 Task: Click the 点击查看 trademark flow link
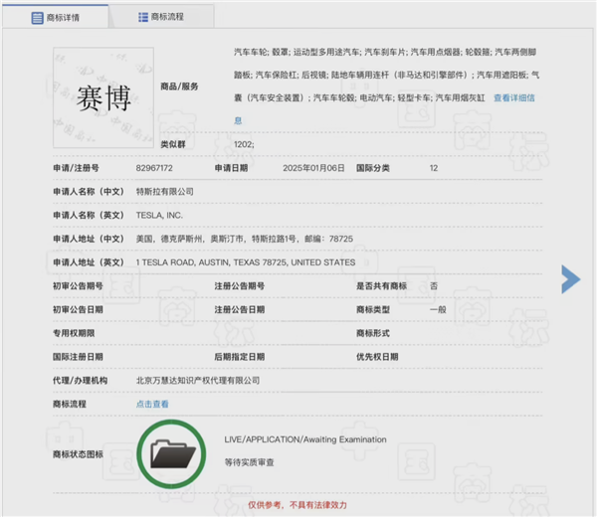tap(152, 404)
